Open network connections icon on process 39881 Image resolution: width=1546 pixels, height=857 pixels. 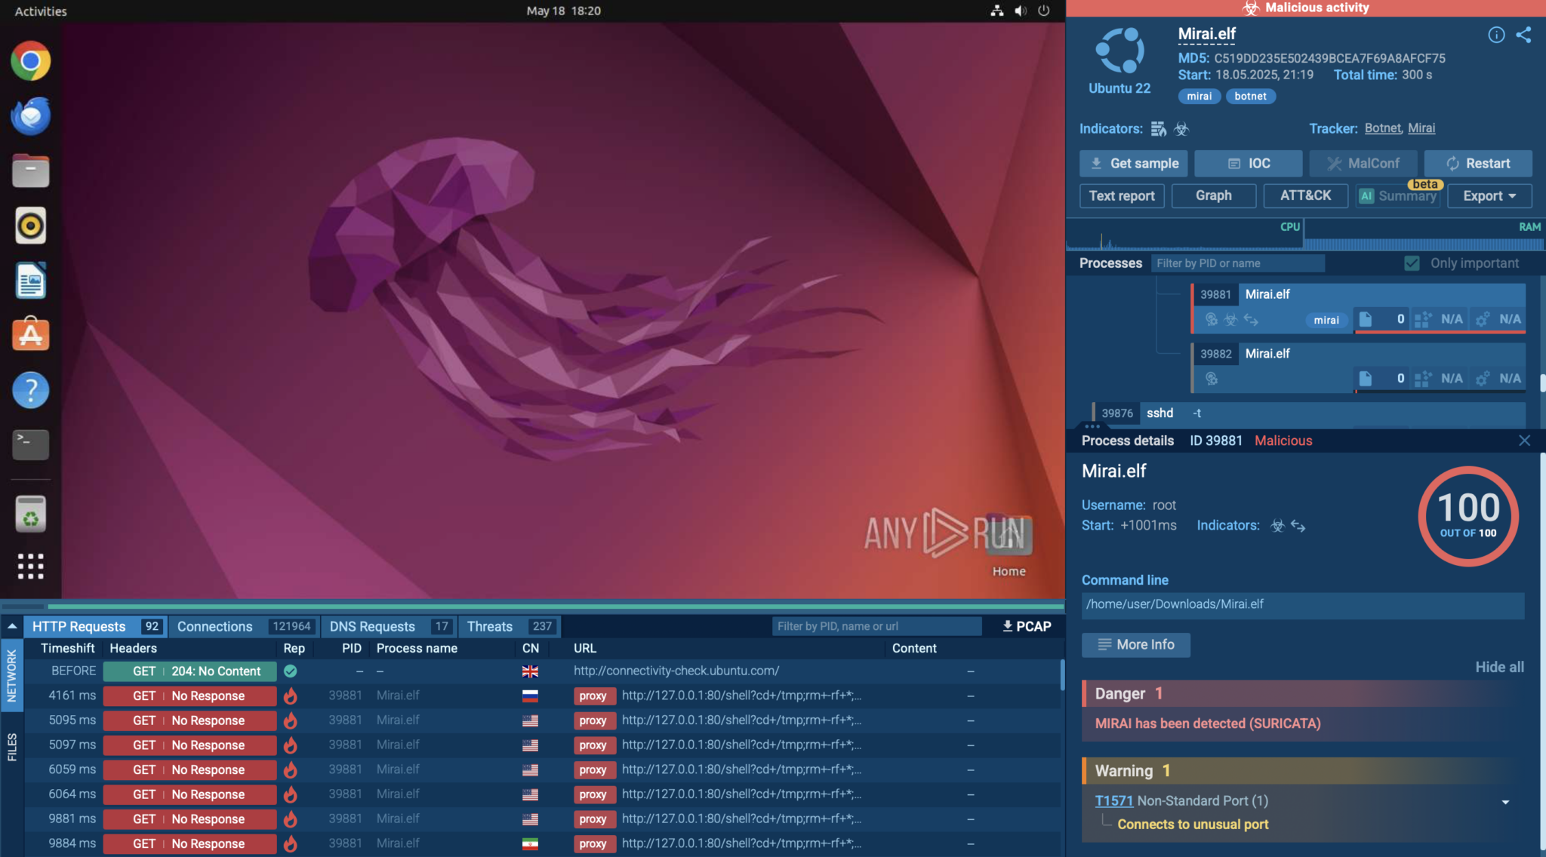[1252, 320]
